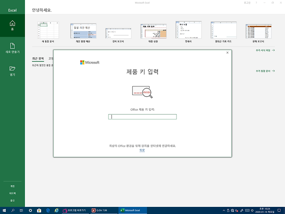This screenshot has height=214, width=285.
Task: Open Windows search from taskbar
Action: (x=13, y=210)
